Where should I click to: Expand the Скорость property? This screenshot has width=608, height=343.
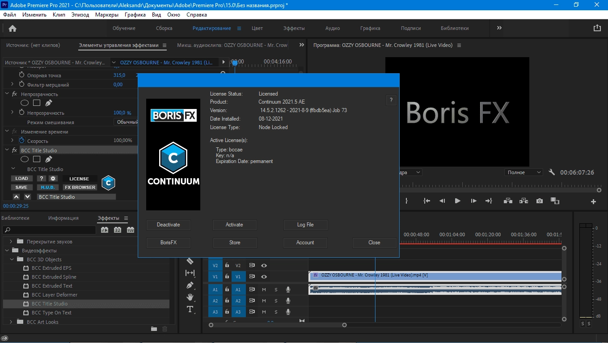[13, 140]
